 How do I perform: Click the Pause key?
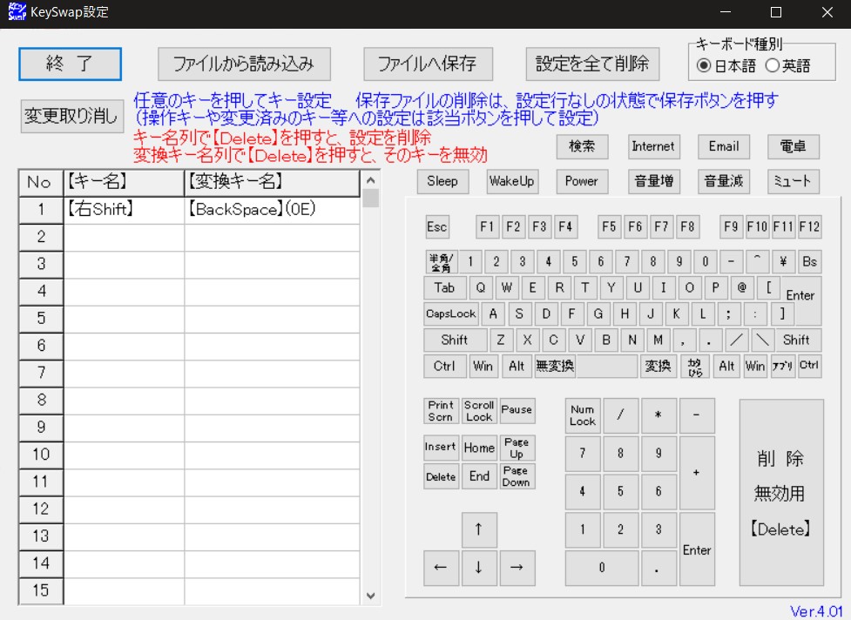pyautogui.click(x=517, y=411)
